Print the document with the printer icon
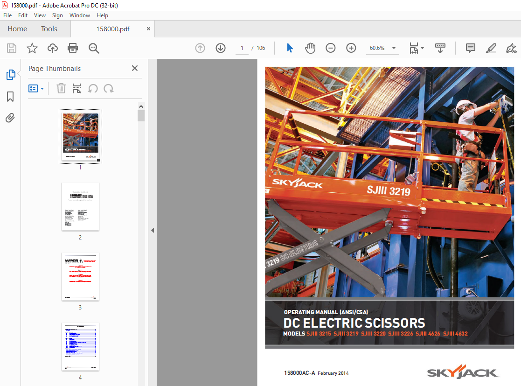 pos(73,48)
